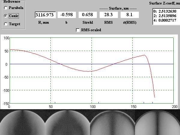Click the RMS value field 28.3
This screenshot has height=135, width=180.
(x=109, y=15)
